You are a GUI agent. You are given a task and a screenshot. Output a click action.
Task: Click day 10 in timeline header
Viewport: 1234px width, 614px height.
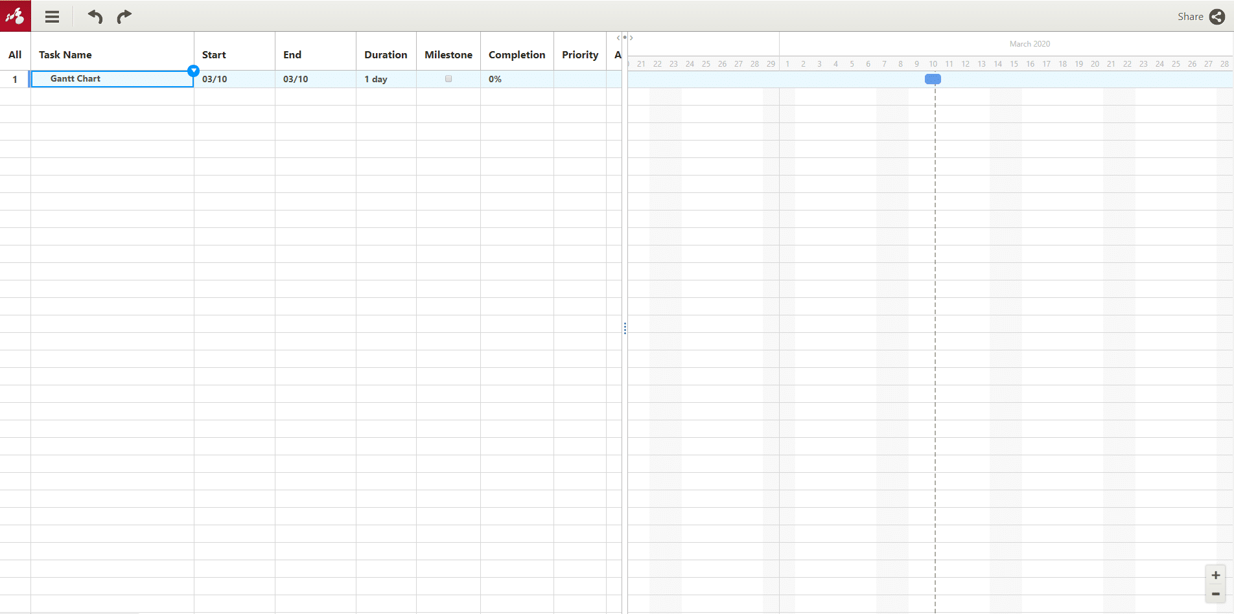pos(933,64)
